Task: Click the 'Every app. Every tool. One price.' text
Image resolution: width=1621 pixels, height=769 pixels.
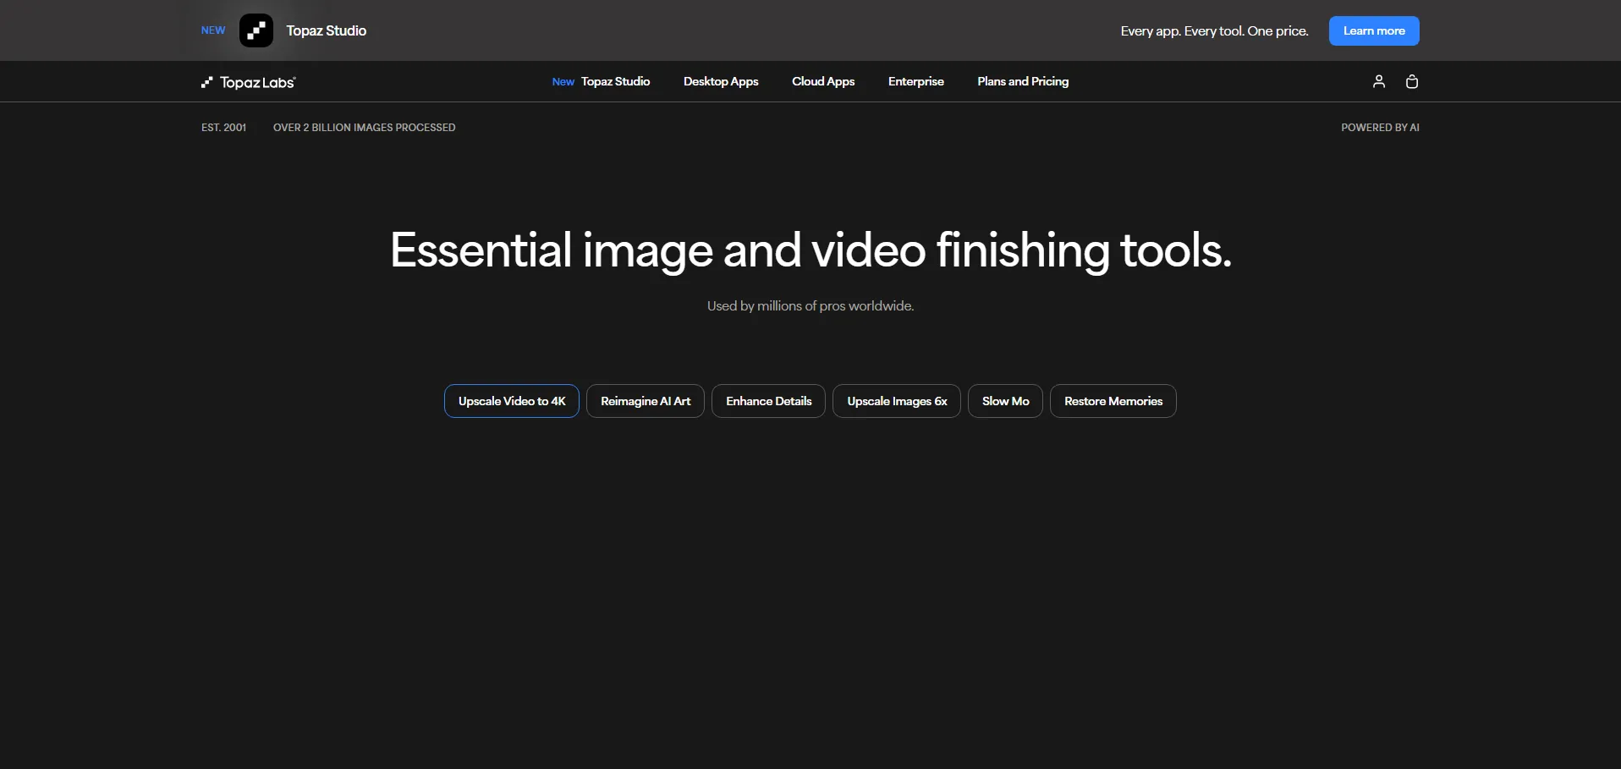Action: coord(1214,31)
